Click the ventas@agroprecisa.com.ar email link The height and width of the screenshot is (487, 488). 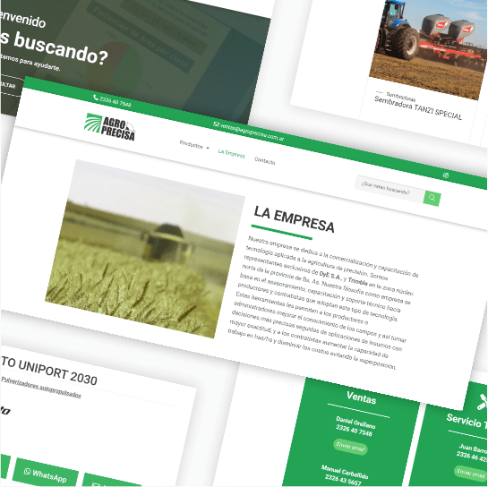253,132
